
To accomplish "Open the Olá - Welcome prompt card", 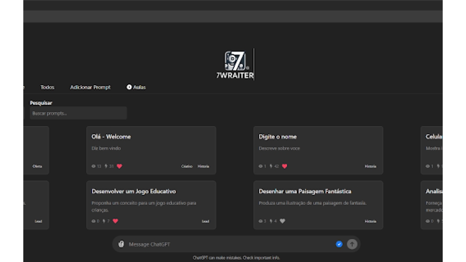I will (x=151, y=150).
